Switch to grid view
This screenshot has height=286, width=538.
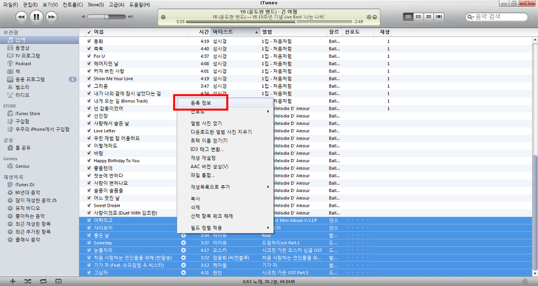click(x=429, y=16)
